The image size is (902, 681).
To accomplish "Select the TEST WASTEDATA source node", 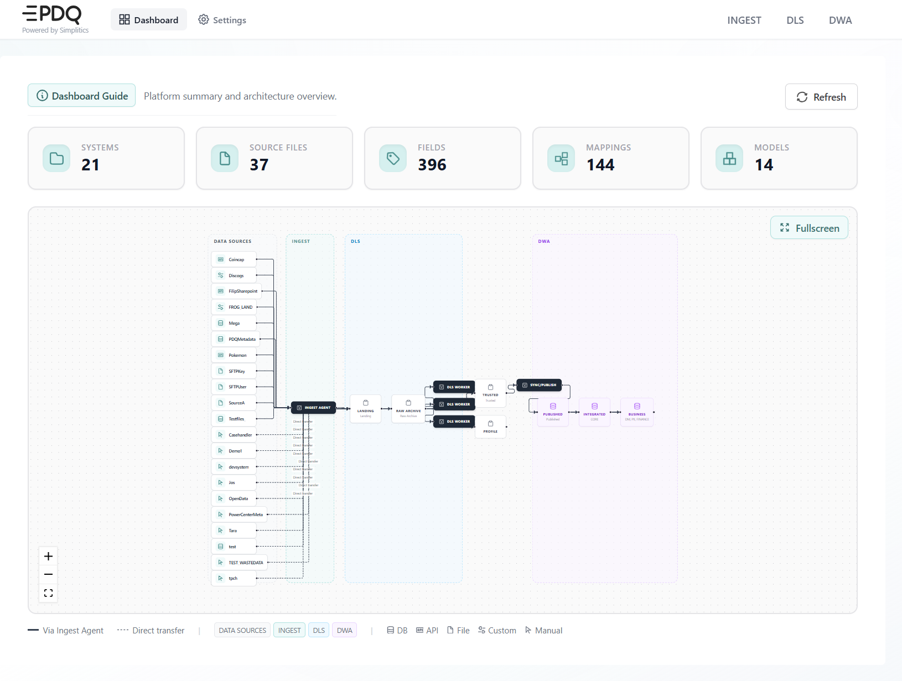I will [x=239, y=563].
